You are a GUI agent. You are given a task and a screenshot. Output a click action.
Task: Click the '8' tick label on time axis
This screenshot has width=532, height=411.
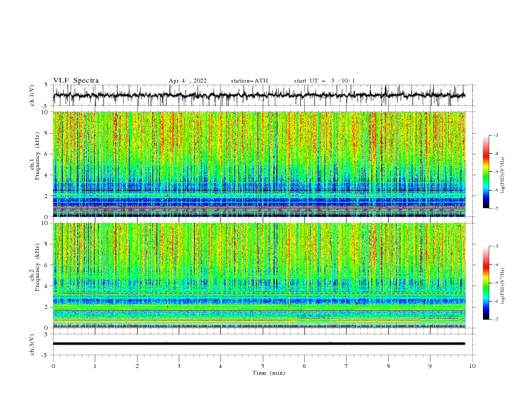tap(388, 366)
